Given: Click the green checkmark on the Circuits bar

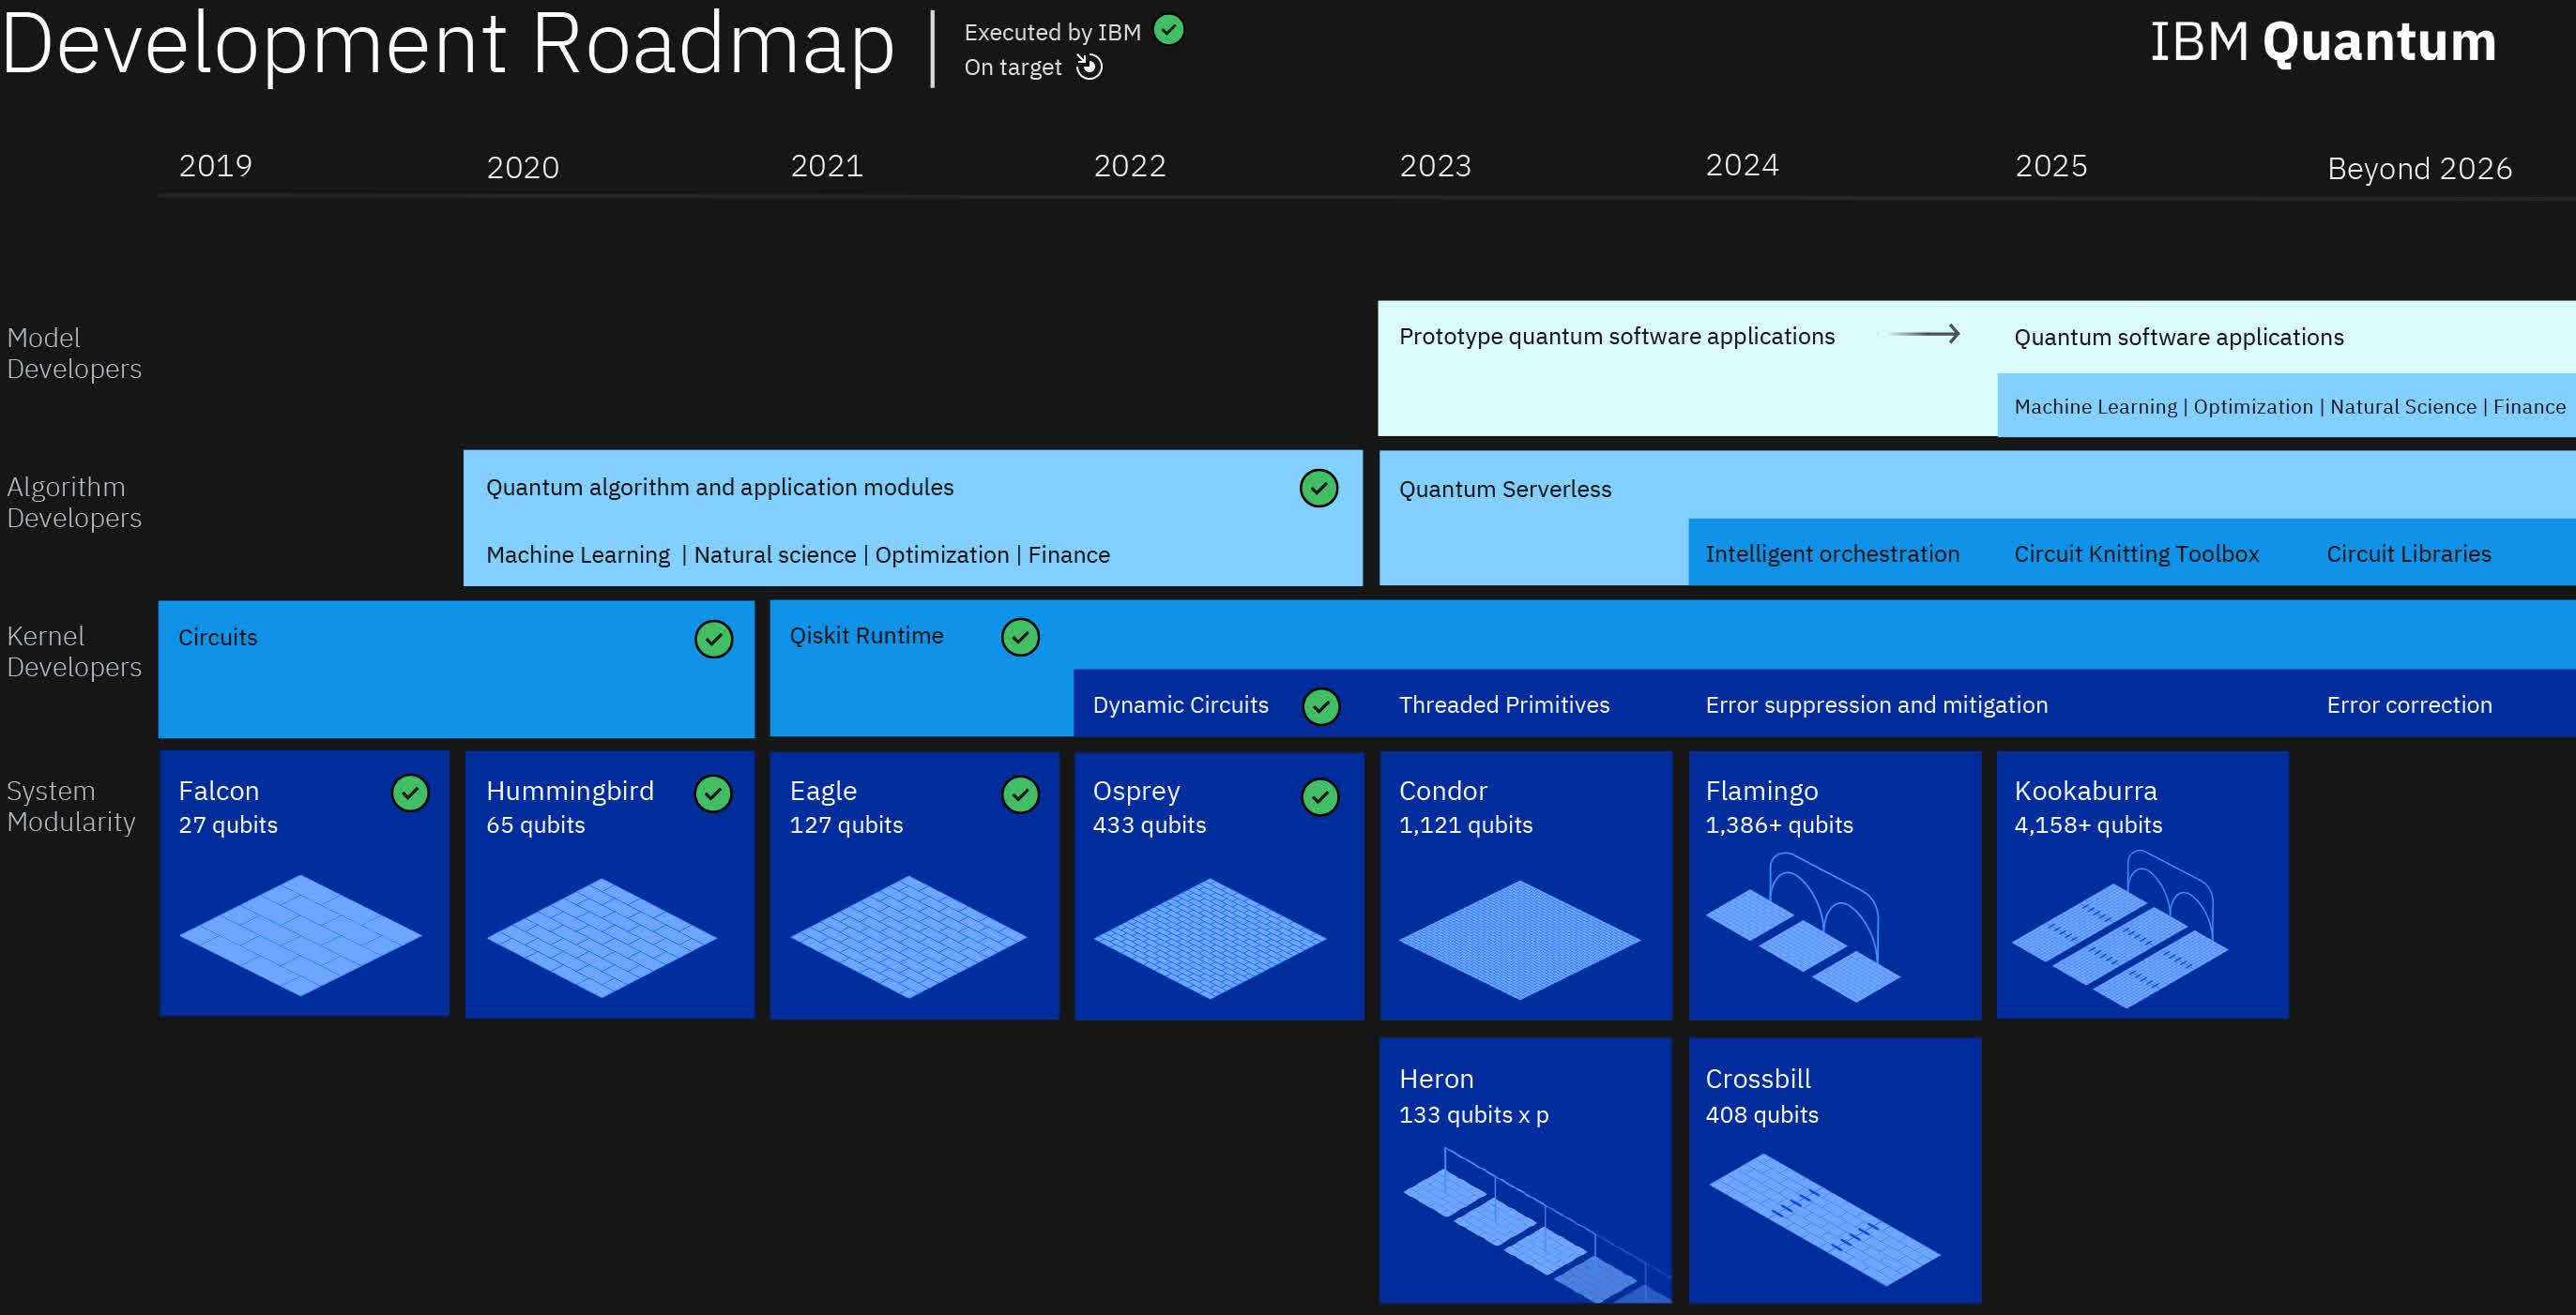Looking at the screenshot, I should click(x=713, y=639).
